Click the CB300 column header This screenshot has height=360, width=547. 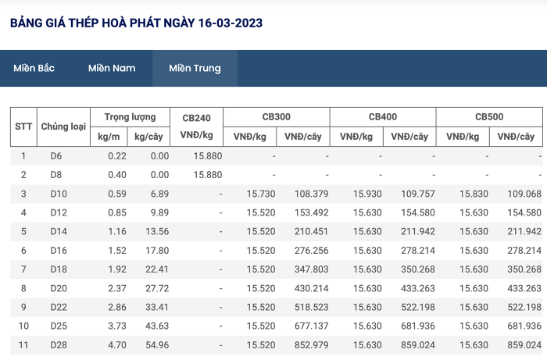tap(277, 117)
